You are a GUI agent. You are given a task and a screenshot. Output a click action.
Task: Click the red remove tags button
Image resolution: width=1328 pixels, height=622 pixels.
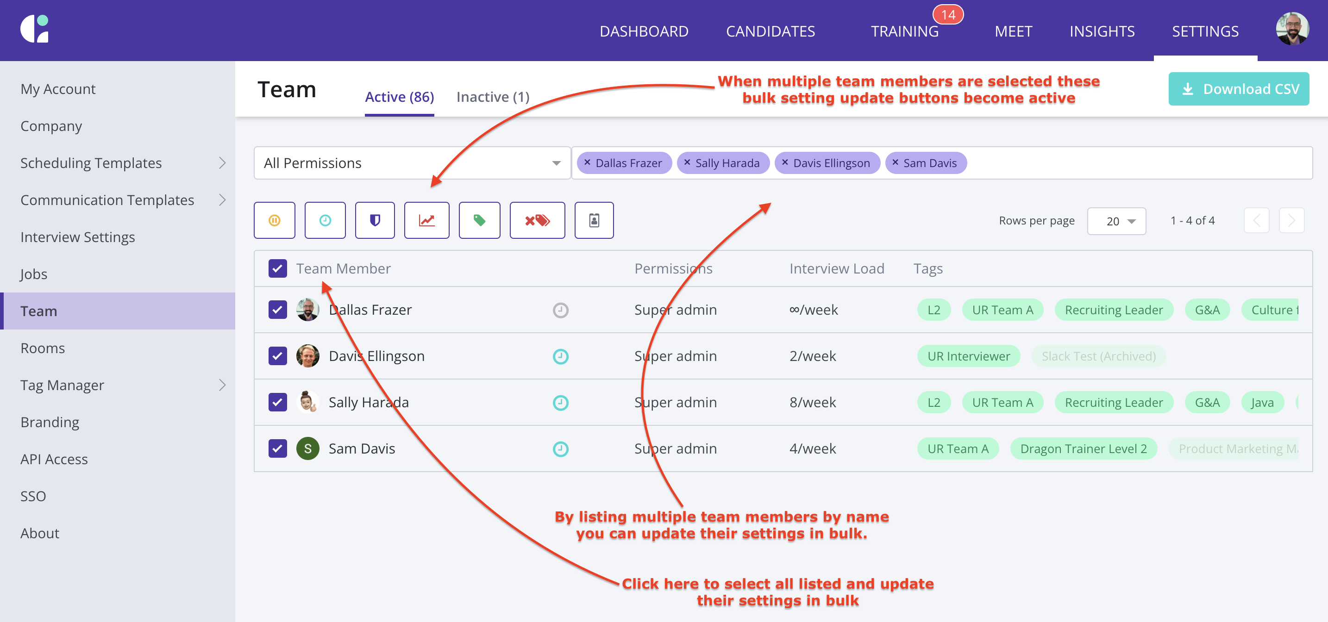[537, 221]
